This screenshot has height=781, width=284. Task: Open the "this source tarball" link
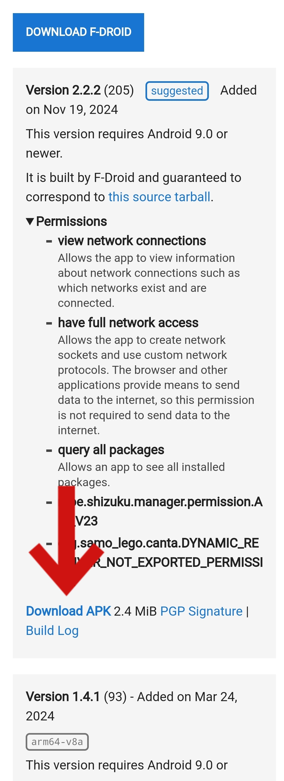point(159,197)
